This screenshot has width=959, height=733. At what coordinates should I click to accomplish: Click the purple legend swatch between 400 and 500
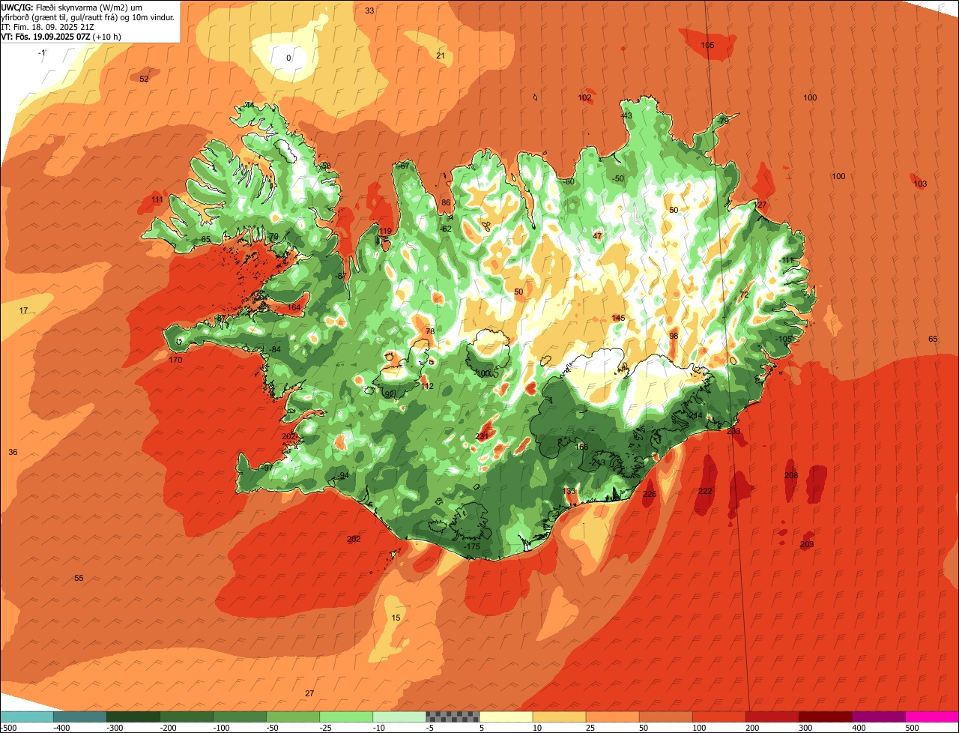(878, 717)
